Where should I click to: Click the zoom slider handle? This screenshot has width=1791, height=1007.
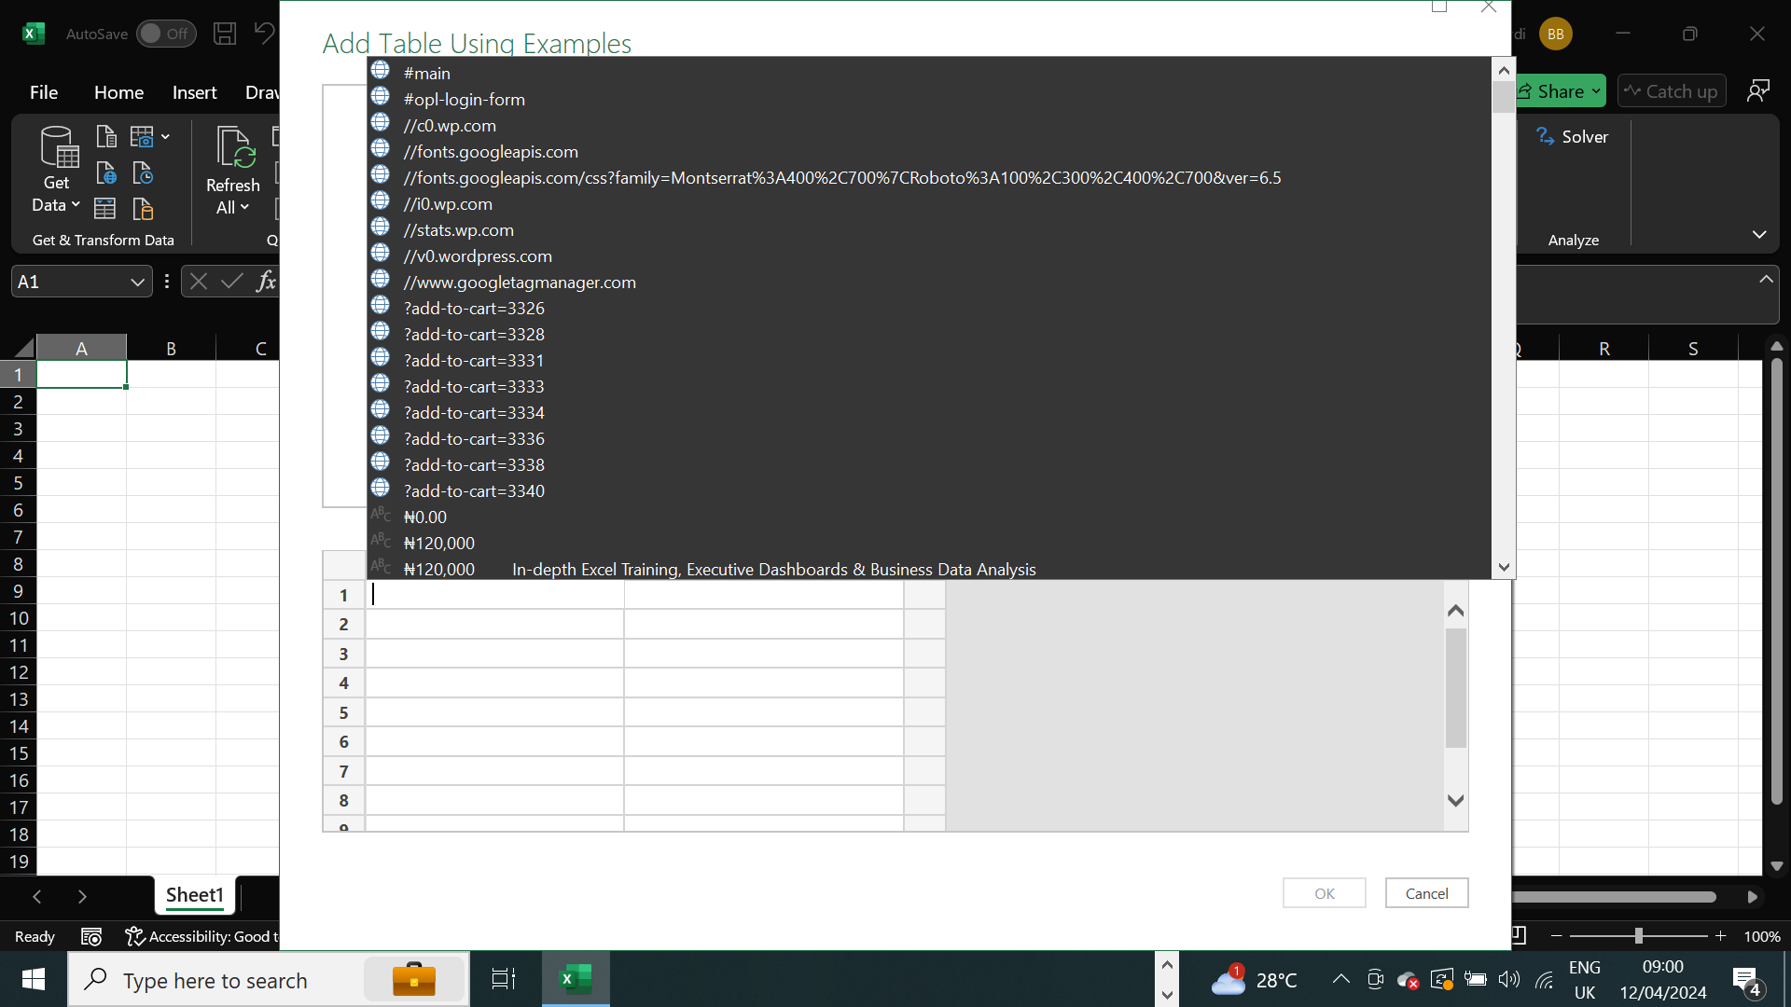coord(1638,936)
